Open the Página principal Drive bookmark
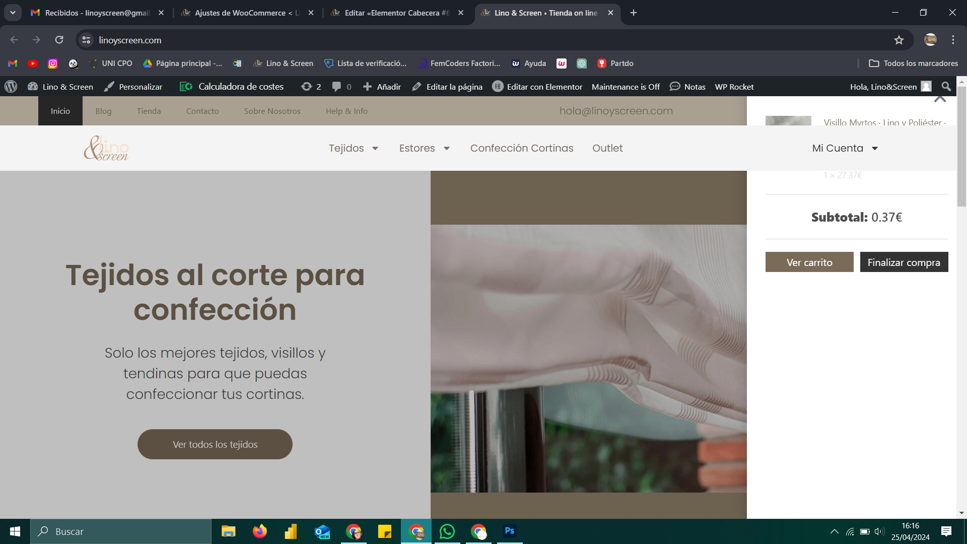Viewport: 967px width, 544px height. click(183, 63)
